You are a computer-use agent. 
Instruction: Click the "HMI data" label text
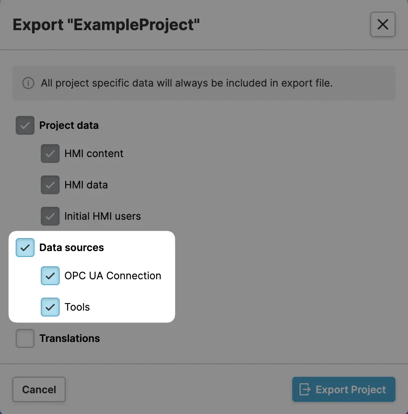(x=86, y=185)
